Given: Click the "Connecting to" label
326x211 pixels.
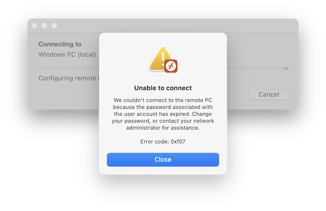Looking at the screenshot, I should pyautogui.click(x=60, y=44).
